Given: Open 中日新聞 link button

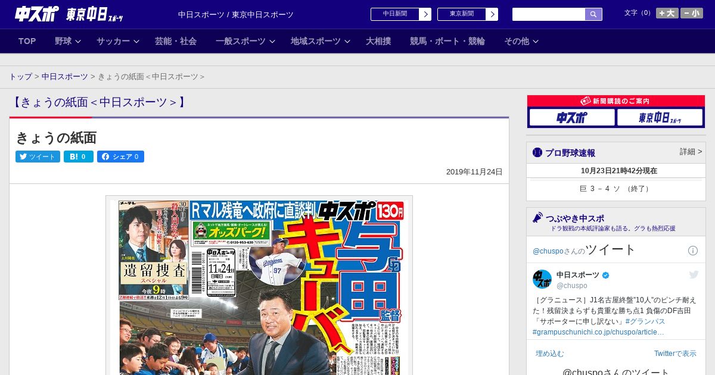Looking at the screenshot, I should click(394, 14).
